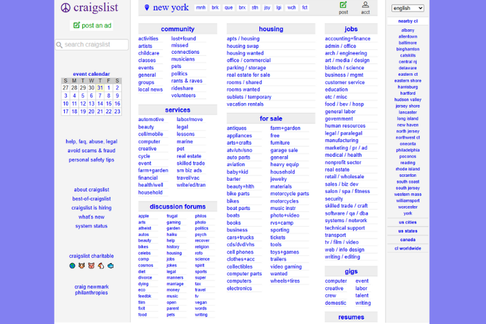The height and width of the screenshot is (324, 486).
Task: Open skilled trade services link
Action: pos(191,163)
